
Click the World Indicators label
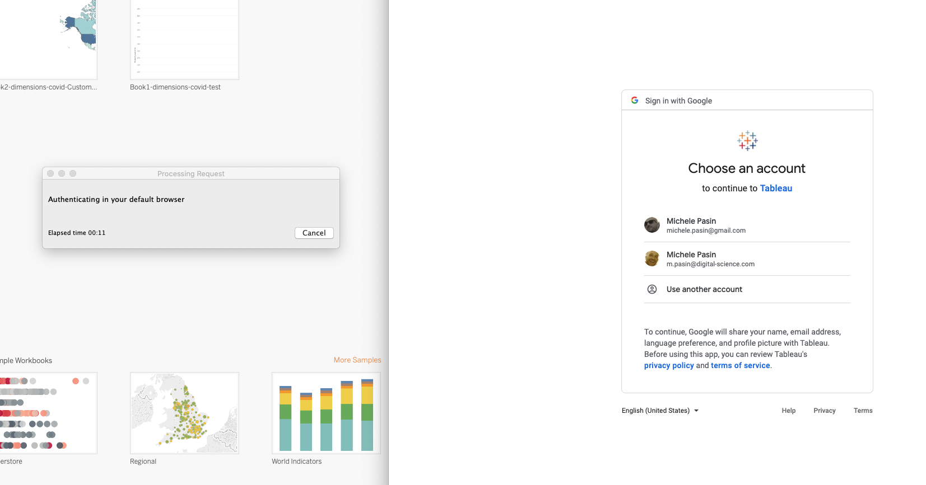click(297, 462)
